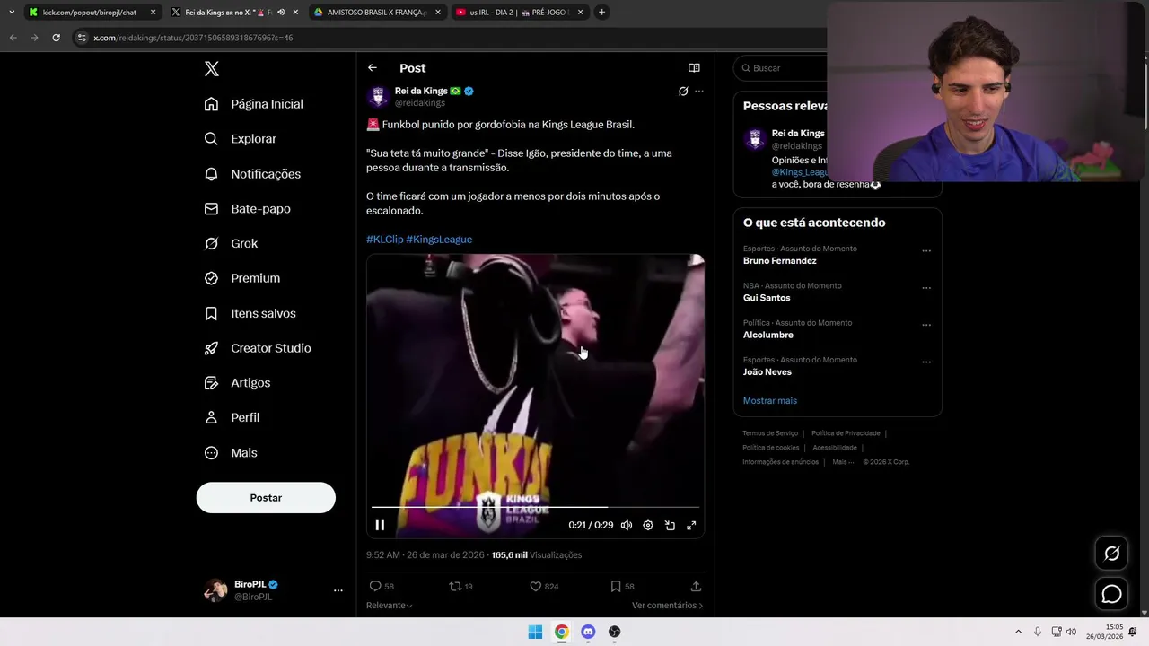1149x646 pixels.
Task: Open Notificações in the sidebar
Action: tap(253, 174)
